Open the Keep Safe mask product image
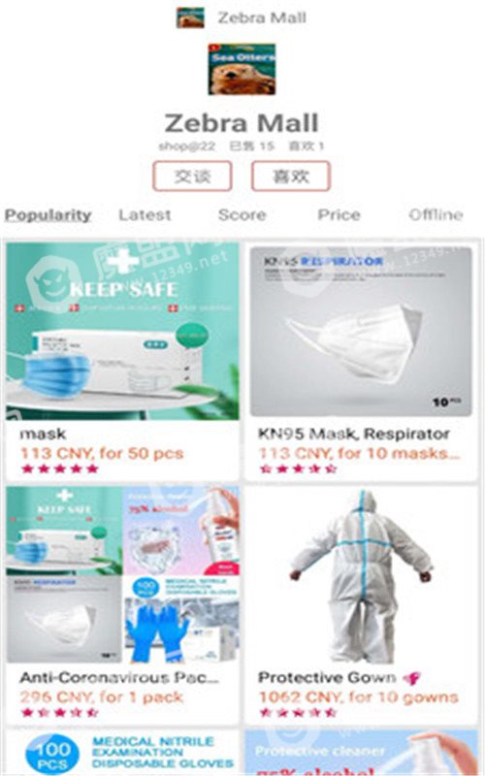 [x=122, y=331]
